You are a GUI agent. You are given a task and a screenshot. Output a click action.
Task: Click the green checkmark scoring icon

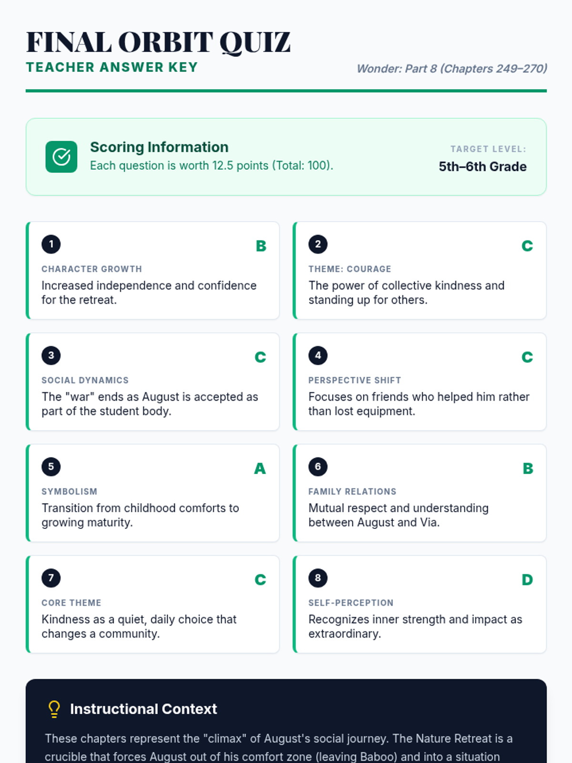pyautogui.click(x=61, y=156)
